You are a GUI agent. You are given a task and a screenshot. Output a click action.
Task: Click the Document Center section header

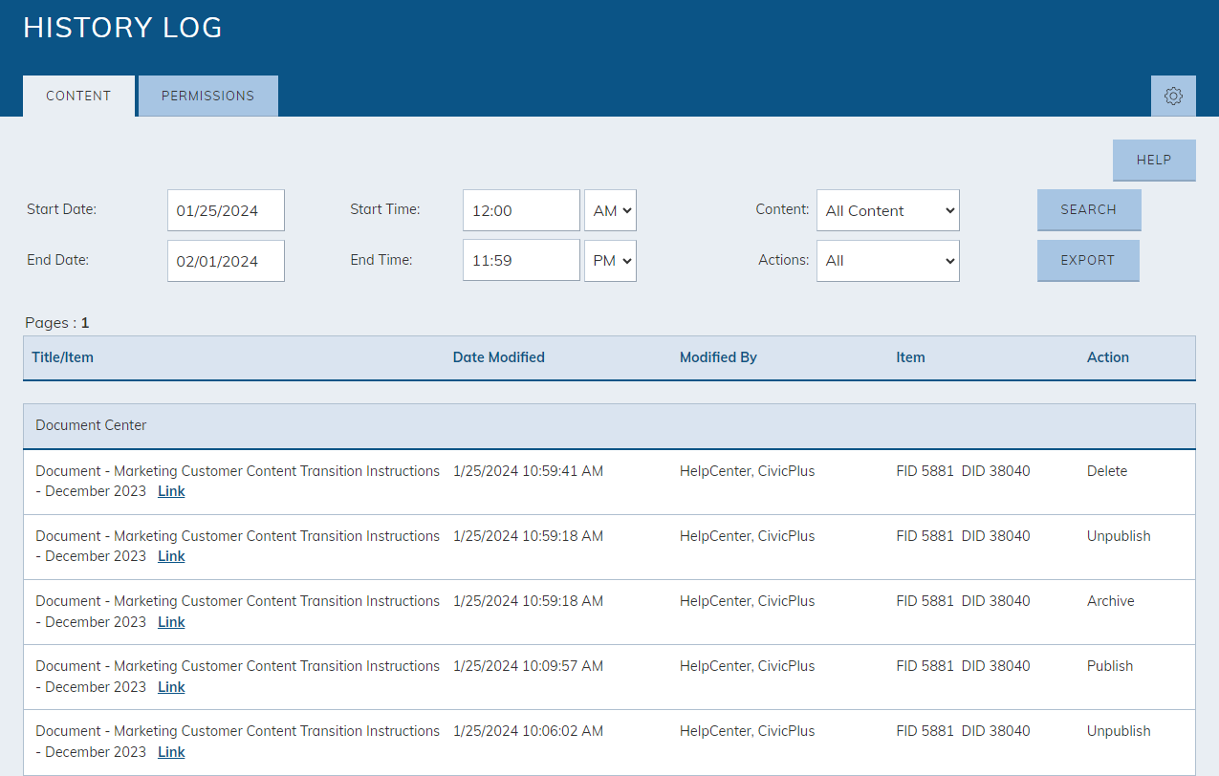[x=609, y=425]
